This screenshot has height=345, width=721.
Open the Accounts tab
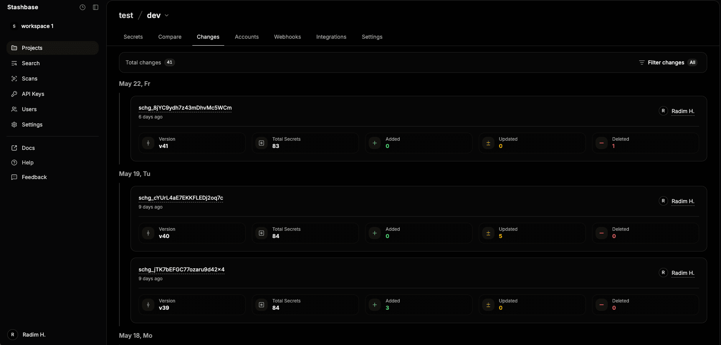(x=247, y=37)
